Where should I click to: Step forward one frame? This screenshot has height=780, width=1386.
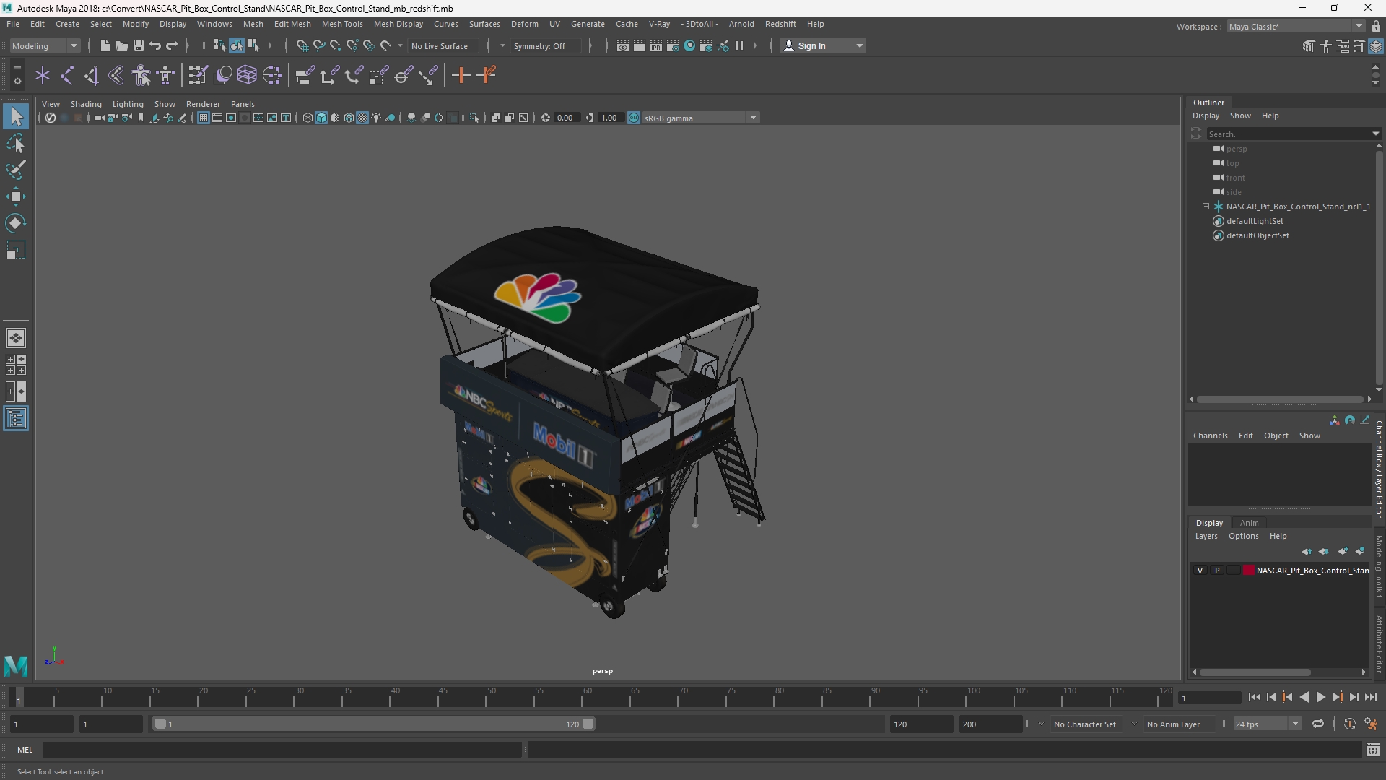tap(1354, 698)
